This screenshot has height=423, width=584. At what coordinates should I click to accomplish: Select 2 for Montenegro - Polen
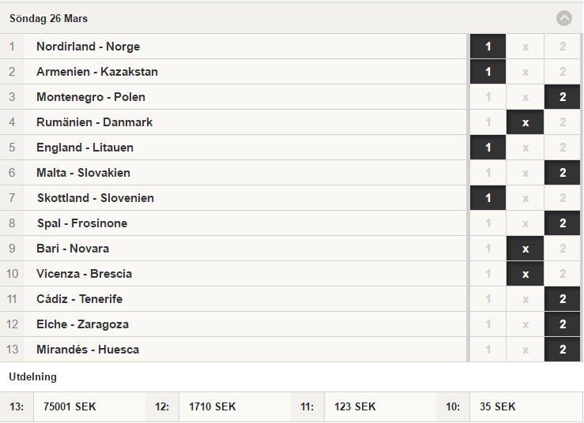click(563, 97)
